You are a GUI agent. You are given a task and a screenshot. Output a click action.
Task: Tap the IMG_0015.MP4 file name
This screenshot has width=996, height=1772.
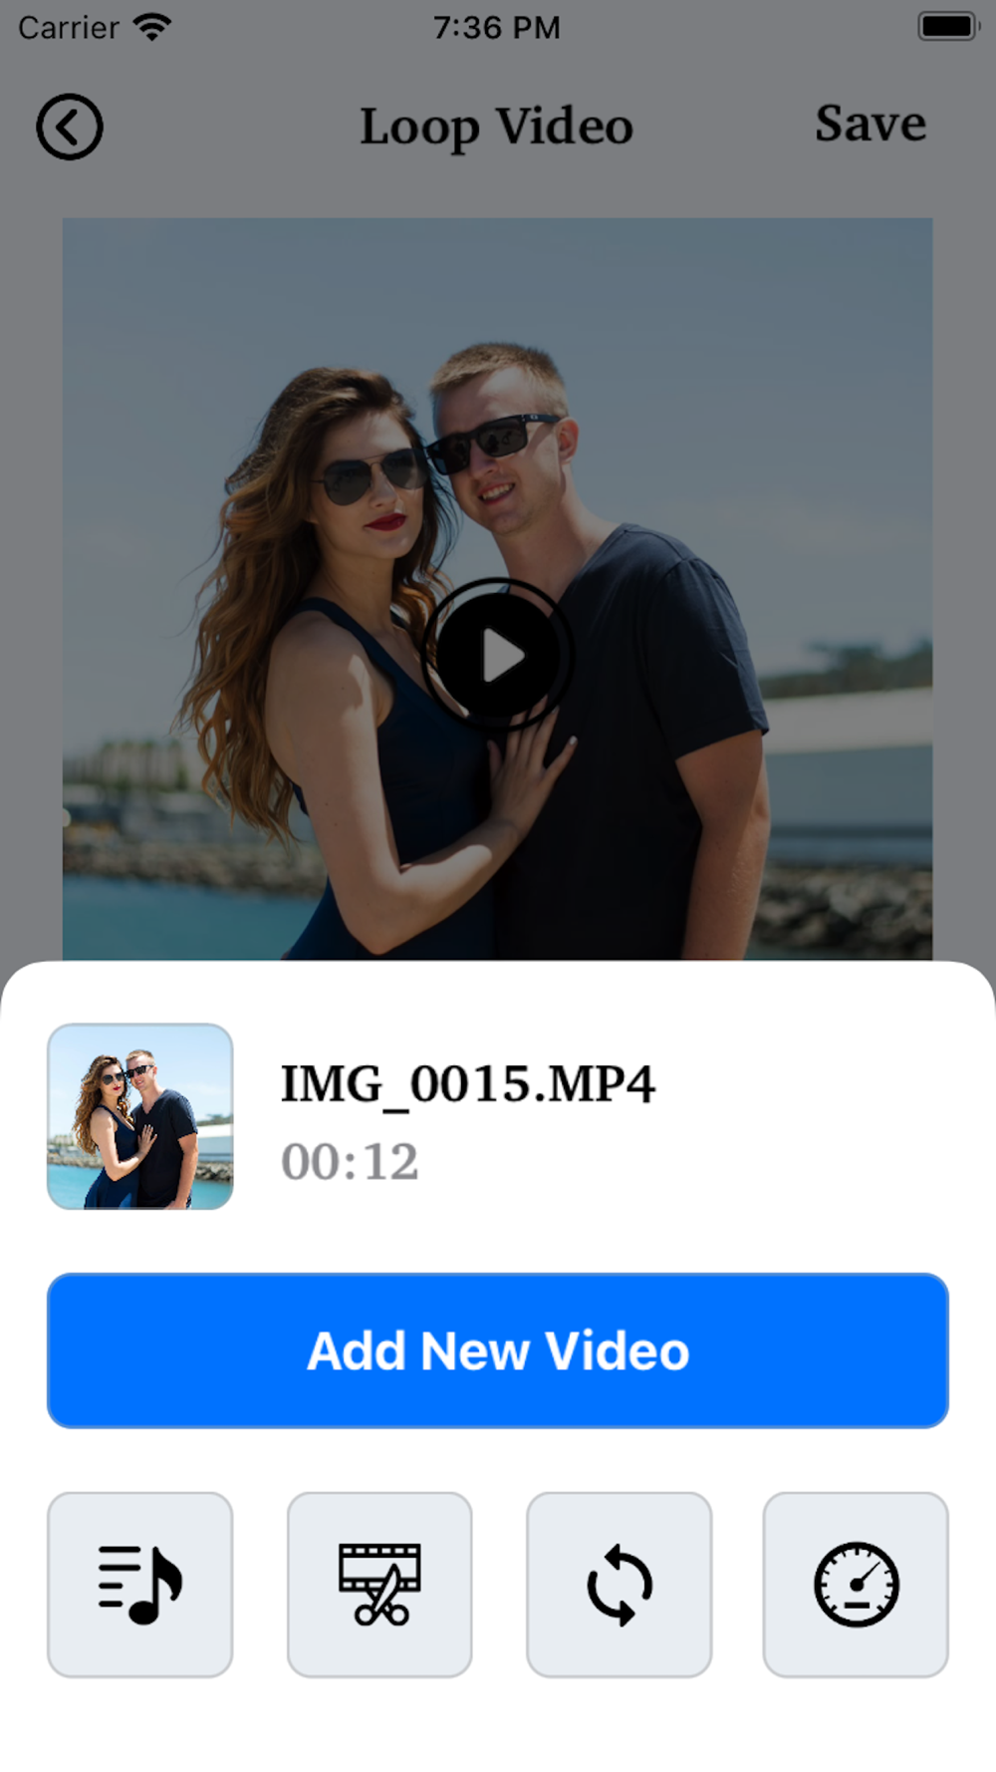pos(468,1084)
